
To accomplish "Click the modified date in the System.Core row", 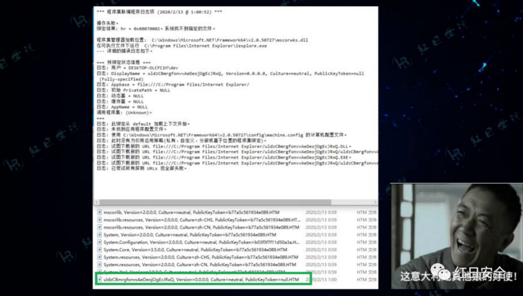I will [321, 250].
